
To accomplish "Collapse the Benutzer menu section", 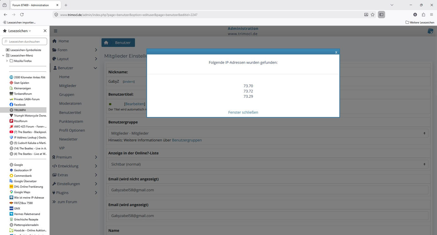I will pyautogui.click(x=74, y=68).
